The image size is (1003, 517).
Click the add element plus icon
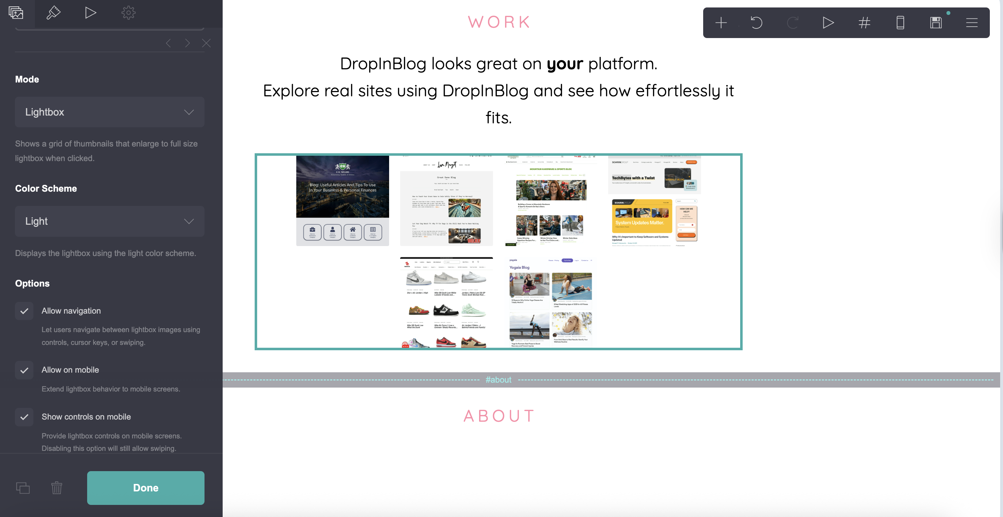point(721,23)
